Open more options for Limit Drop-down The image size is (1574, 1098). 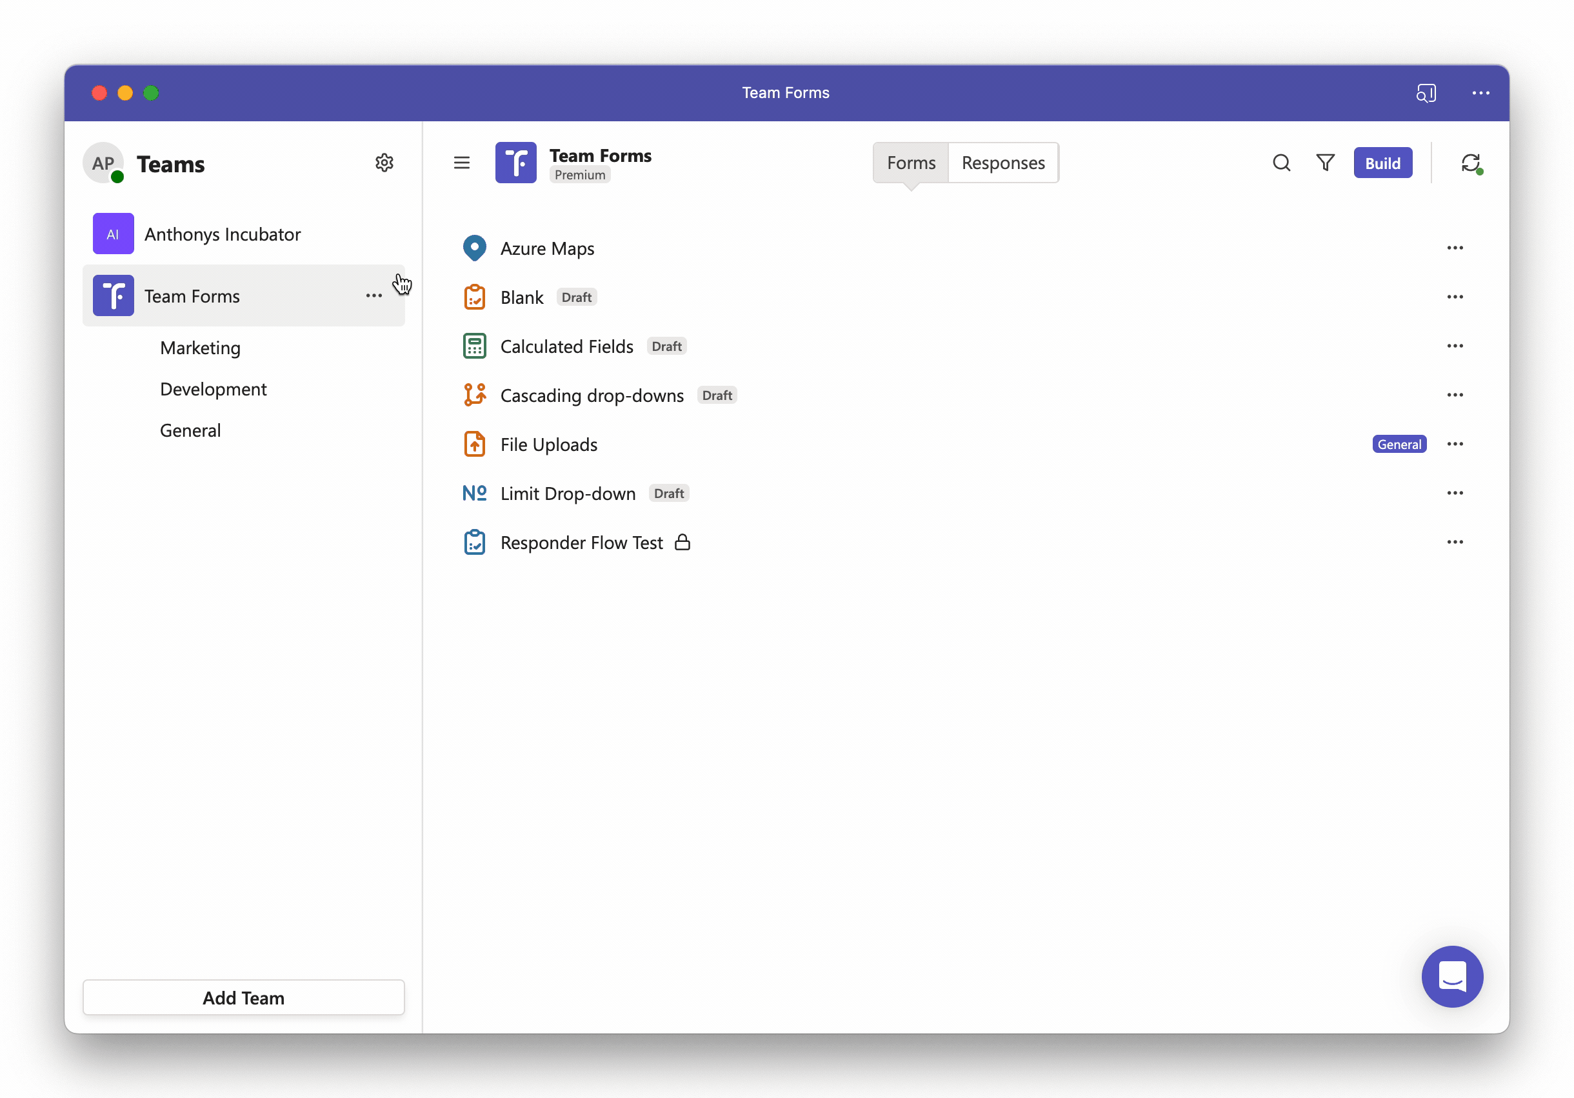click(1455, 493)
